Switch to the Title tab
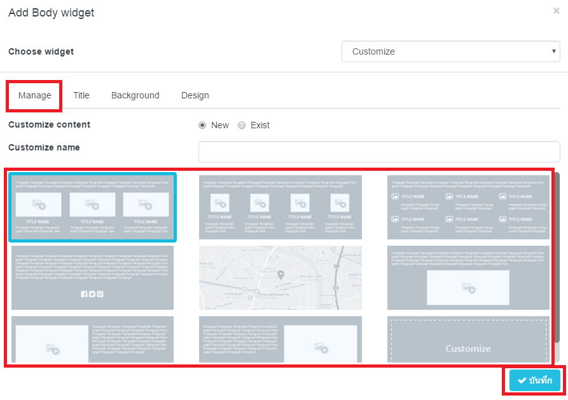This screenshot has height=400, width=568. point(81,95)
